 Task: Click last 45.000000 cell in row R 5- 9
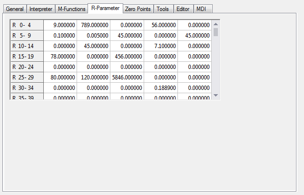(x=195, y=36)
